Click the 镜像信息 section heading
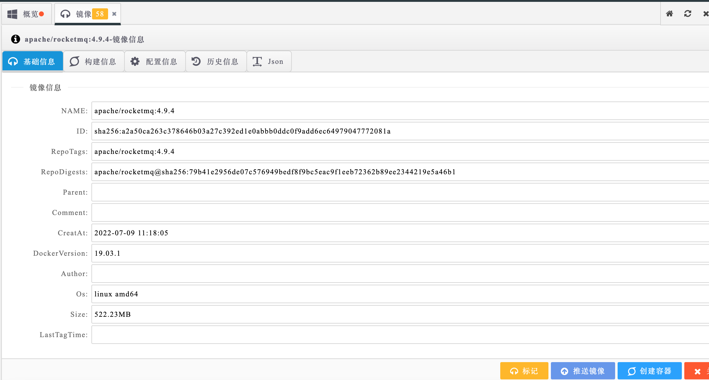Screen dimensions: 709x380 coord(45,88)
